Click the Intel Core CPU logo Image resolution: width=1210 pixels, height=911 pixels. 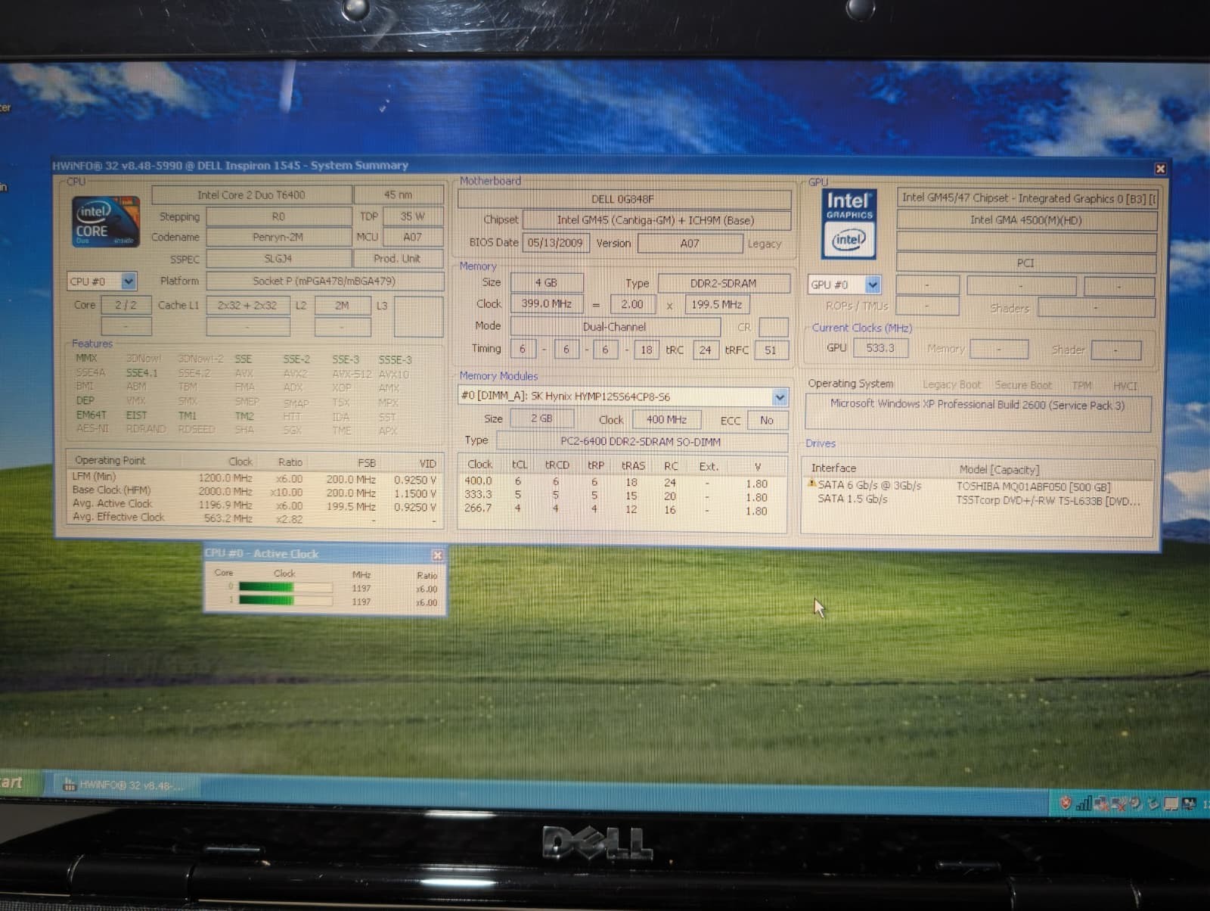tap(106, 221)
